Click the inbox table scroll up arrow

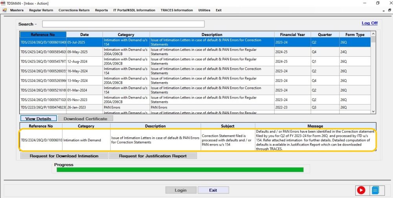point(373,34)
